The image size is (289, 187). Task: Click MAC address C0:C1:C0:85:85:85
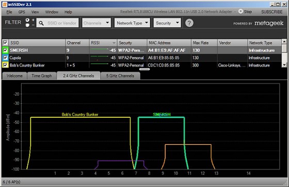pos(164,65)
